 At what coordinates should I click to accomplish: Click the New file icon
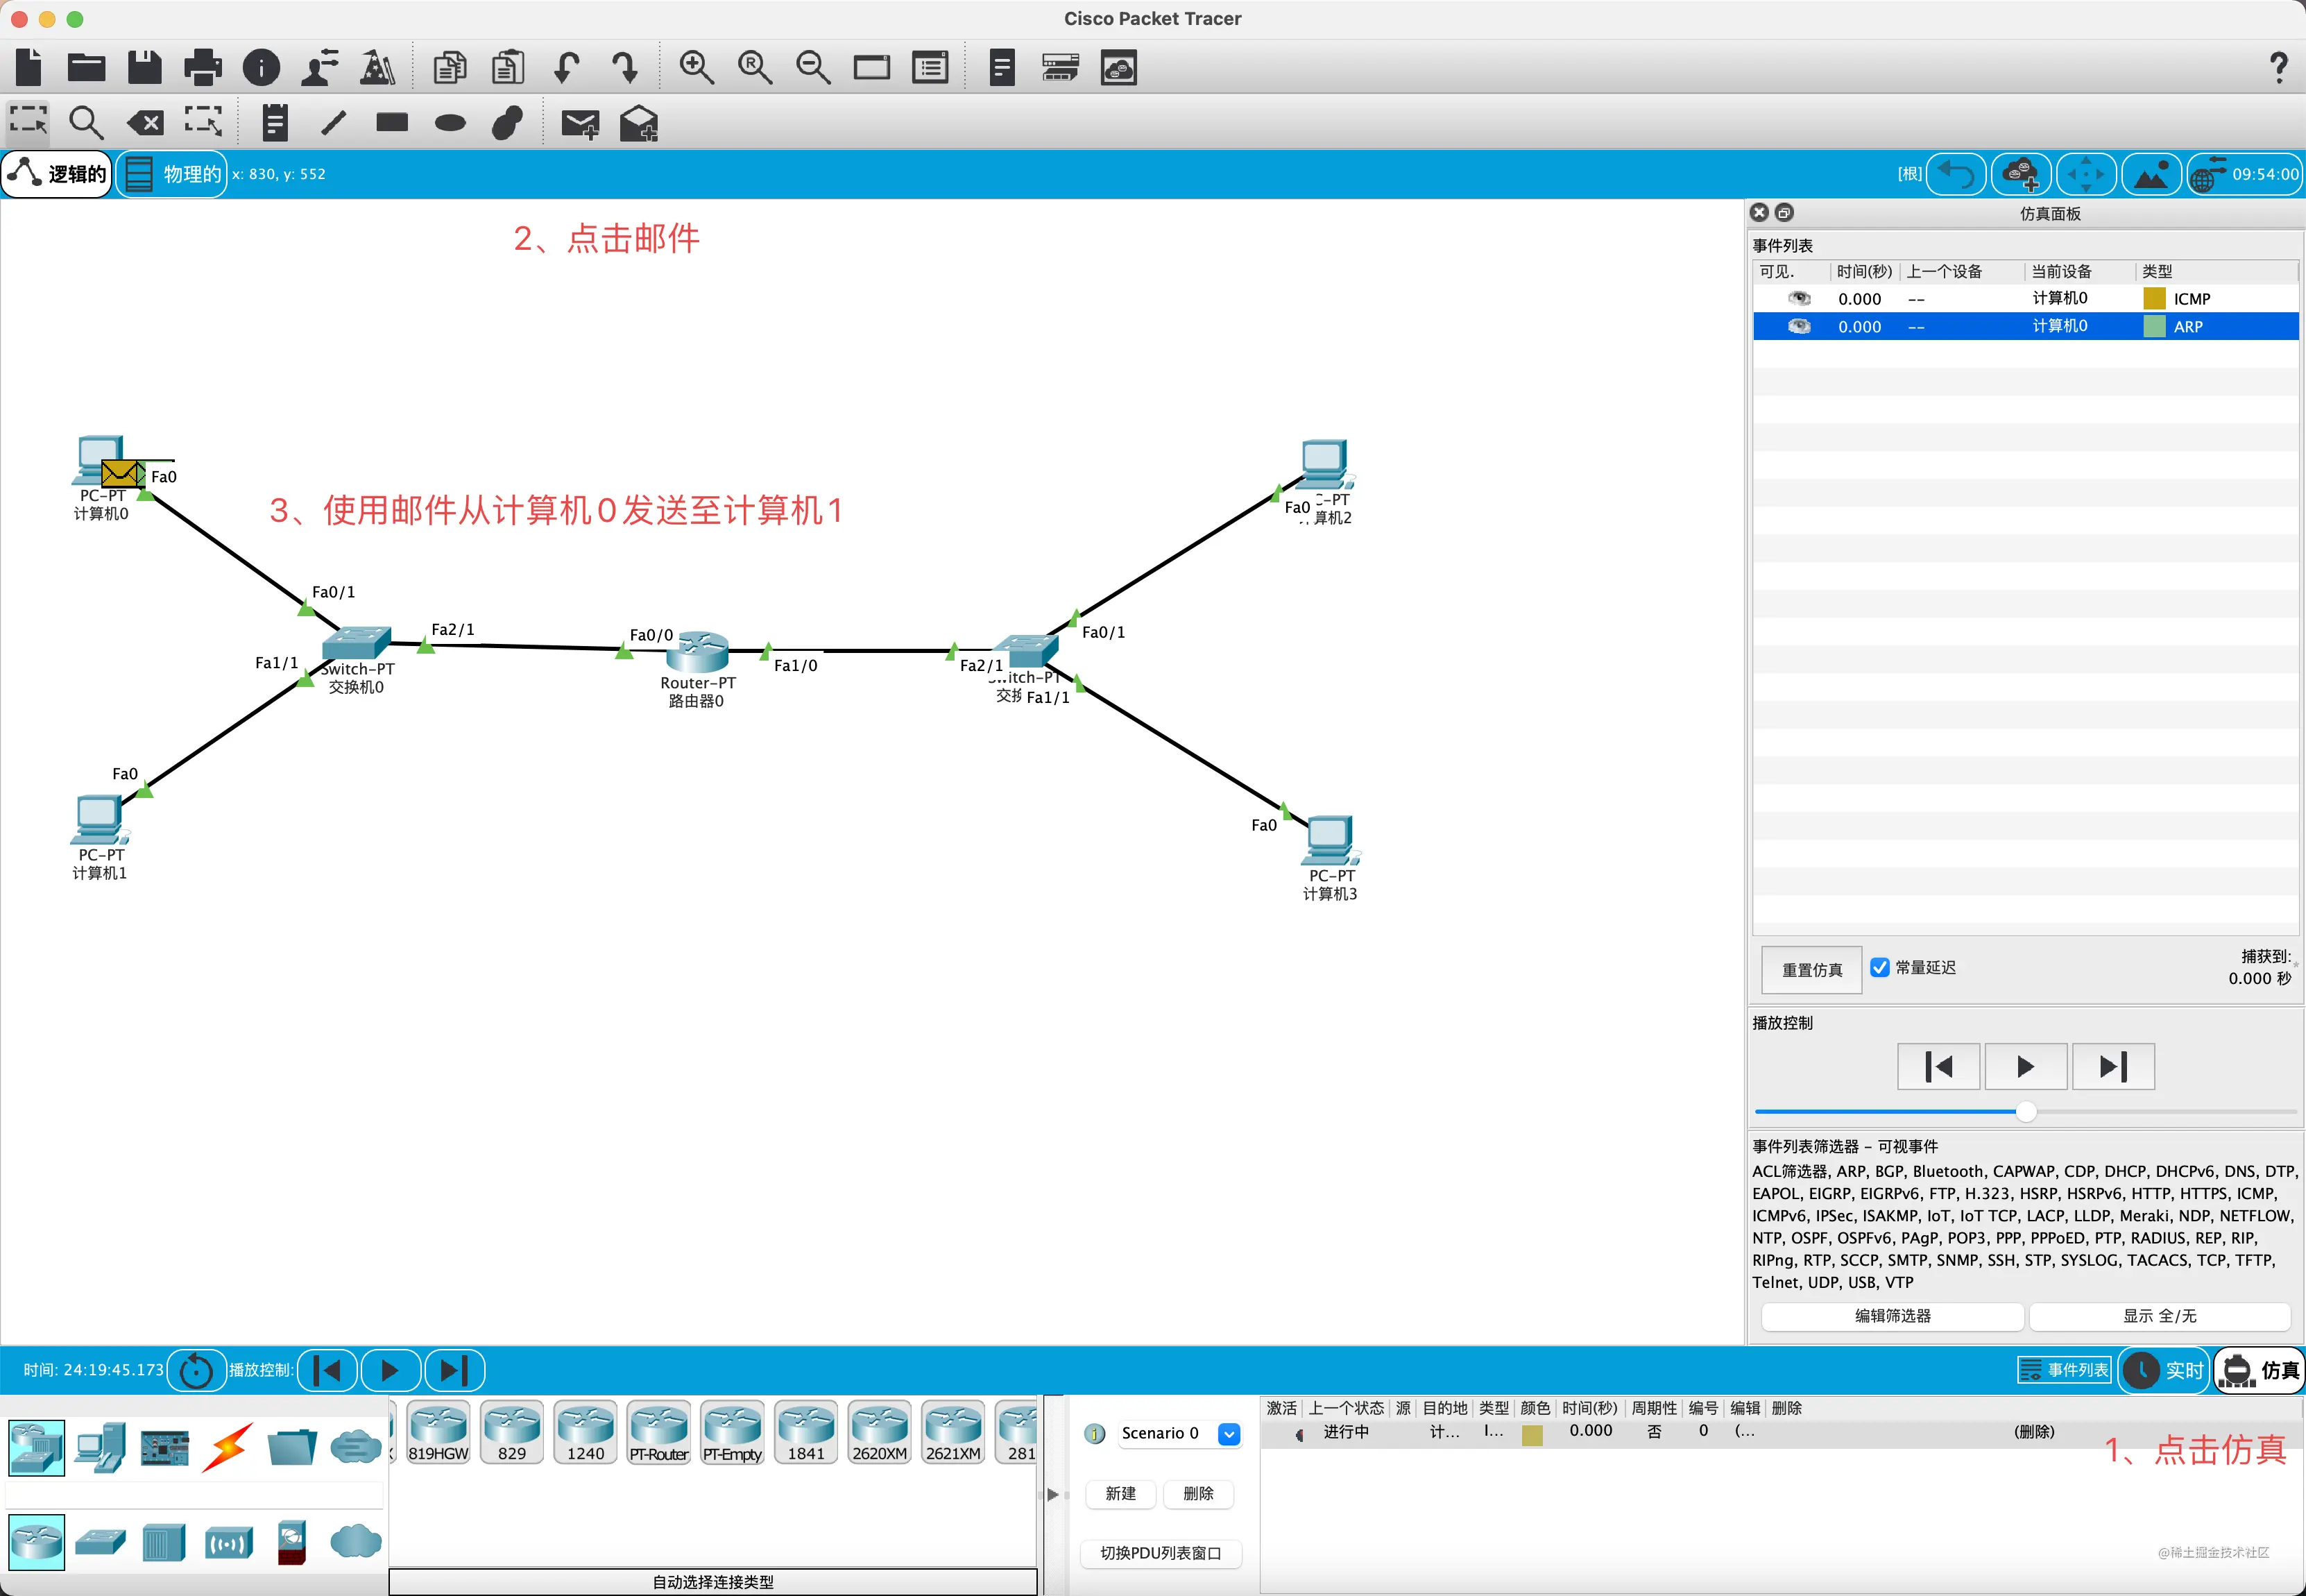[29, 67]
